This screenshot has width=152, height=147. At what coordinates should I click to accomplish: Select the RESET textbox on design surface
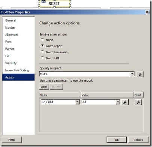[x=55, y=4]
